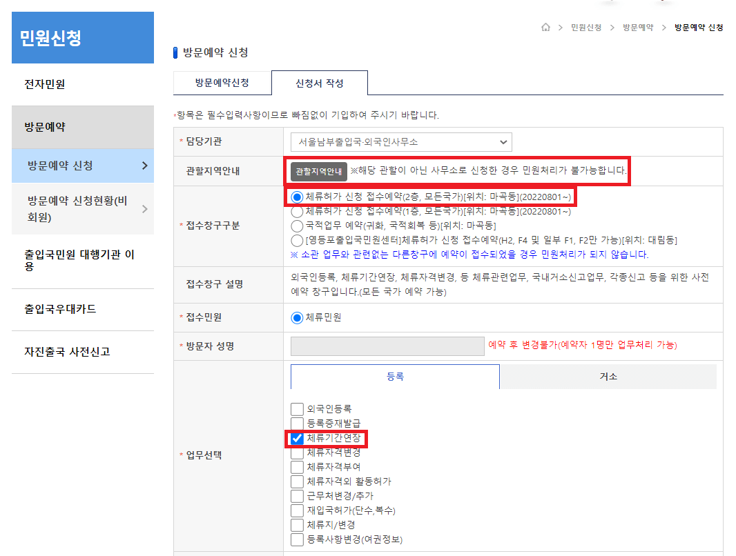Enable the 등록증재발급 checkbox

click(296, 423)
